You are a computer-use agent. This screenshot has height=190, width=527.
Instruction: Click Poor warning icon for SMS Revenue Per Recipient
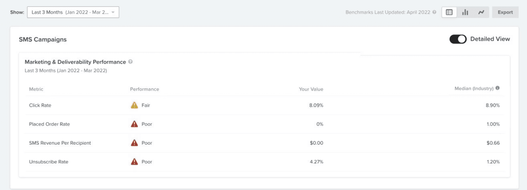[134, 143]
